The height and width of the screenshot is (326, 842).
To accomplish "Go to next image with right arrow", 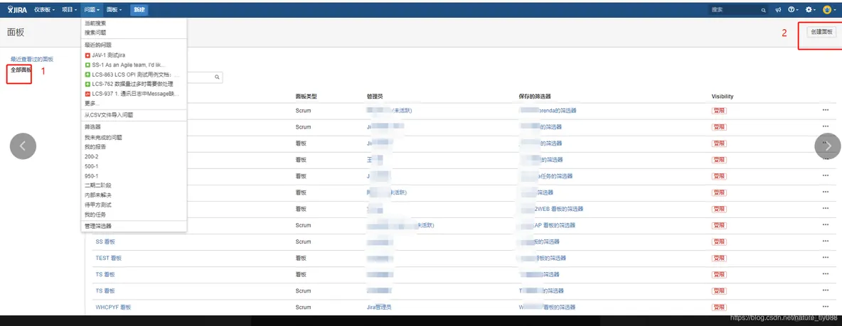I will click(x=828, y=146).
